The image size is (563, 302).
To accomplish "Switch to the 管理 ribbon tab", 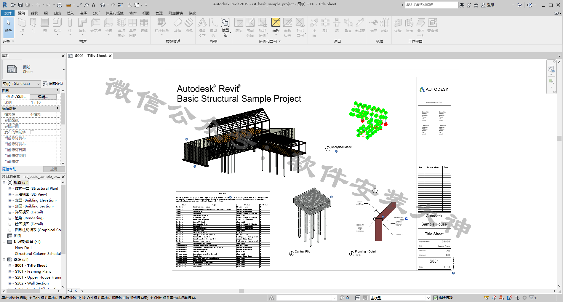I will click(159, 13).
